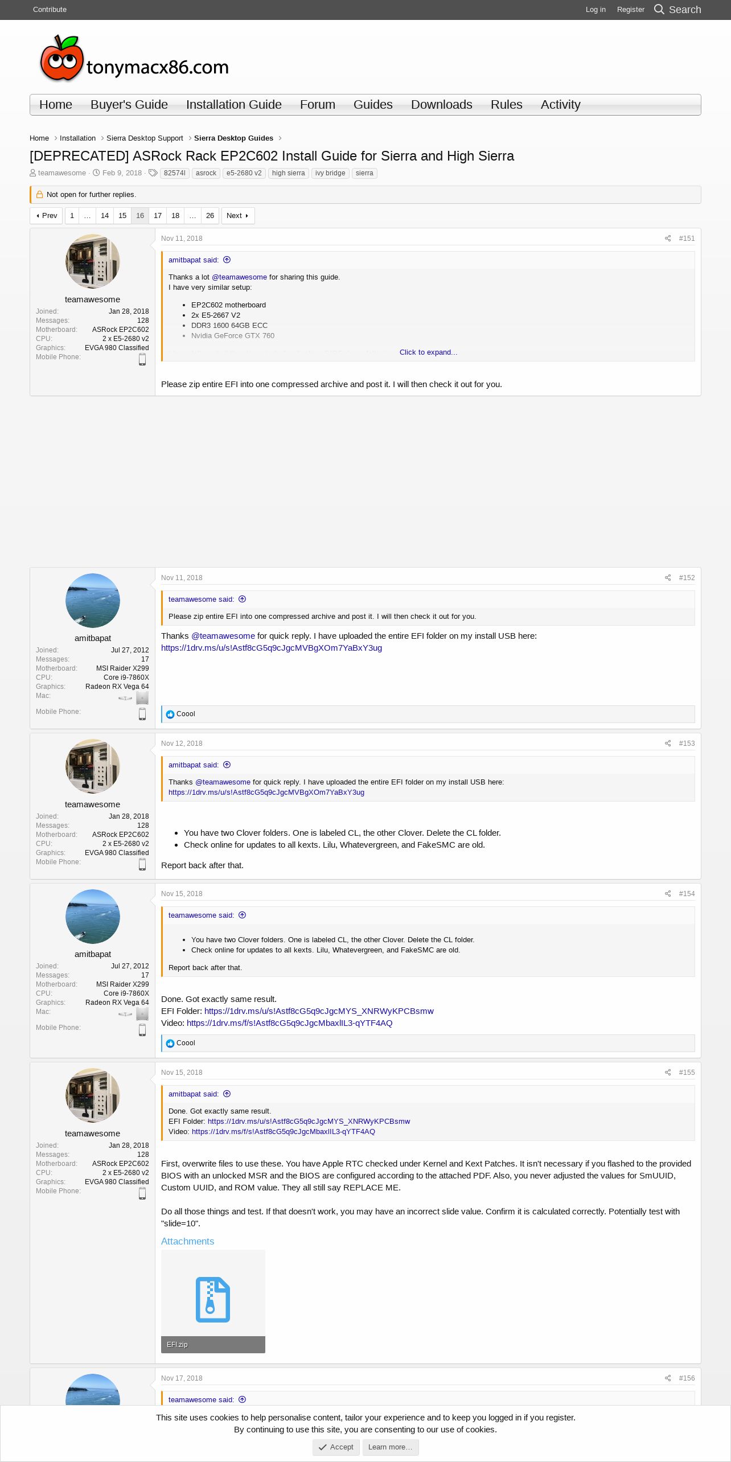Click thread author teamawesome under title
This screenshot has width=731, height=1462.
tap(62, 173)
